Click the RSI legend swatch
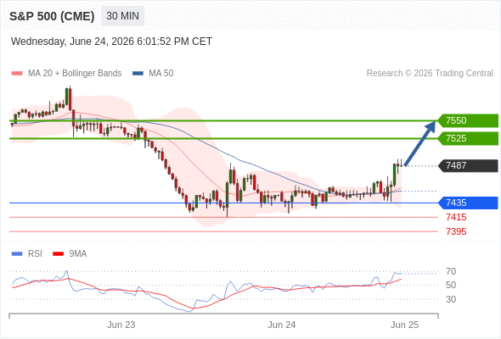This screenshot has width=501, height=339. pyautogui.click(x=17, y=254)
